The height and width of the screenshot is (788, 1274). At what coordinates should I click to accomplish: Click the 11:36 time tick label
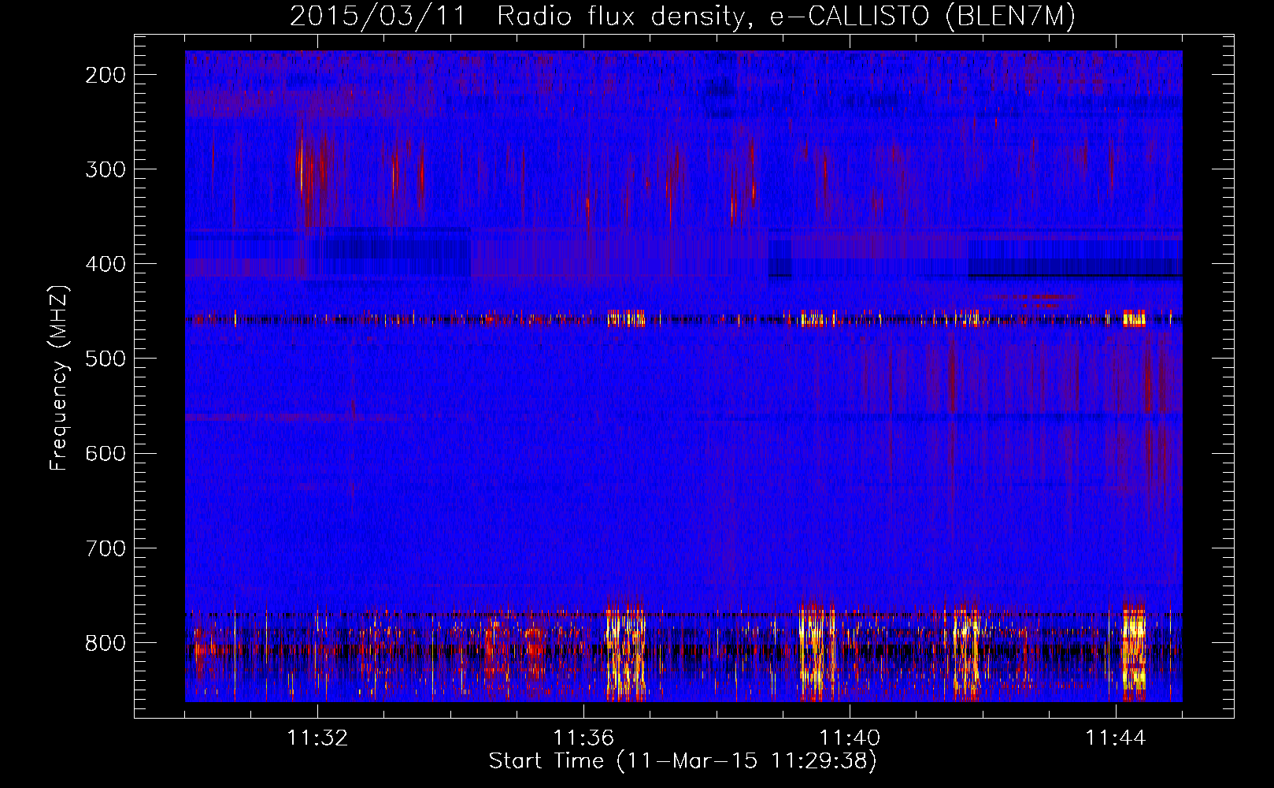(x=583, y=738)
